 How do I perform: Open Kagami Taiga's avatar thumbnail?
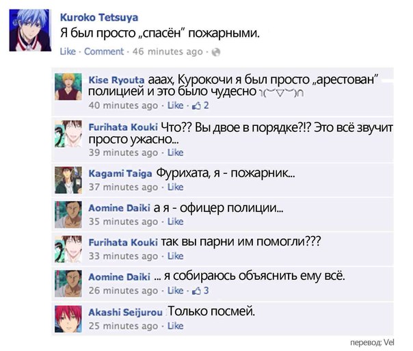pyautogui.click(x=68, y=180)
